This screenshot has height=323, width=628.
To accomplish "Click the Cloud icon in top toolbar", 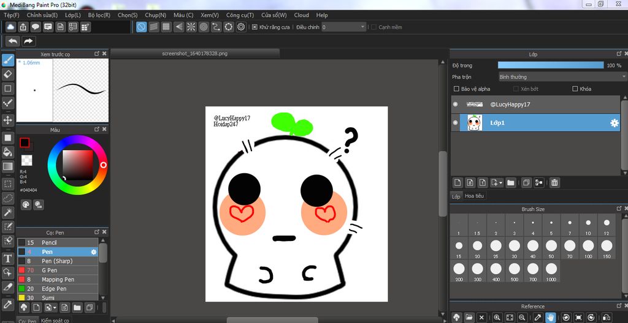I will point(11,27).
